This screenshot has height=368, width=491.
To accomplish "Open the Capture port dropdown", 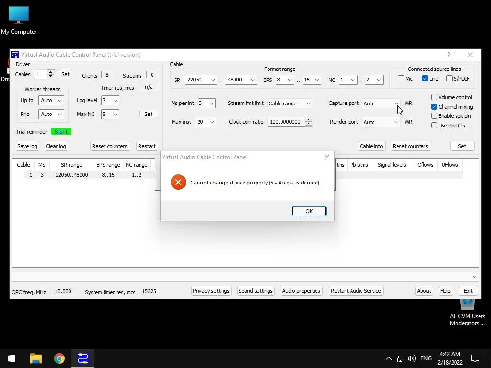I will pyautogui.click(x=381, y=103).
